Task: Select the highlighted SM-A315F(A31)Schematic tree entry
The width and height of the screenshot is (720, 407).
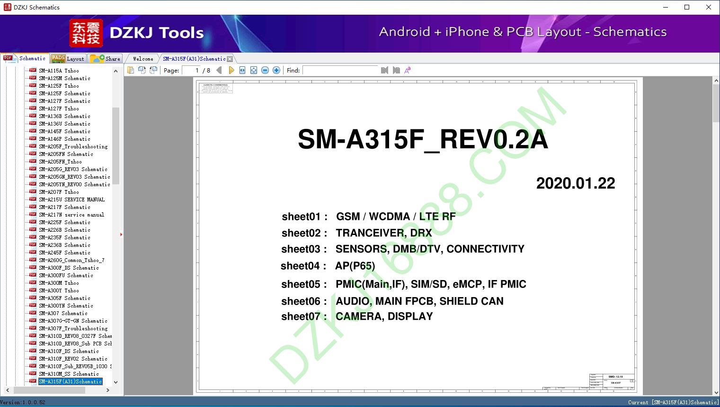Action: pyautogui.click(x=71, y=381)
